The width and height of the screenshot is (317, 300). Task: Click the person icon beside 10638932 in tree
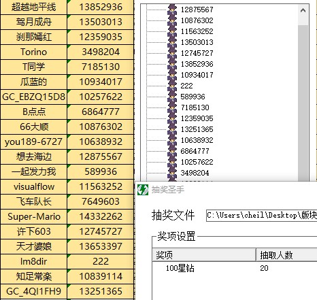point(172,140)
